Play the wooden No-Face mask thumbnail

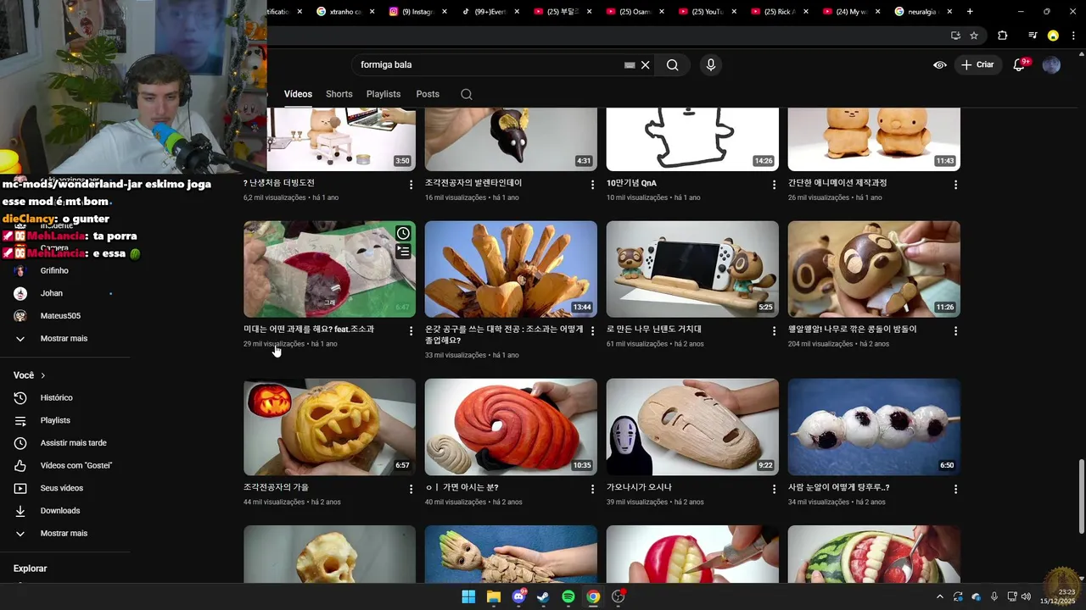pyautogui.click(x=692, y=427)
